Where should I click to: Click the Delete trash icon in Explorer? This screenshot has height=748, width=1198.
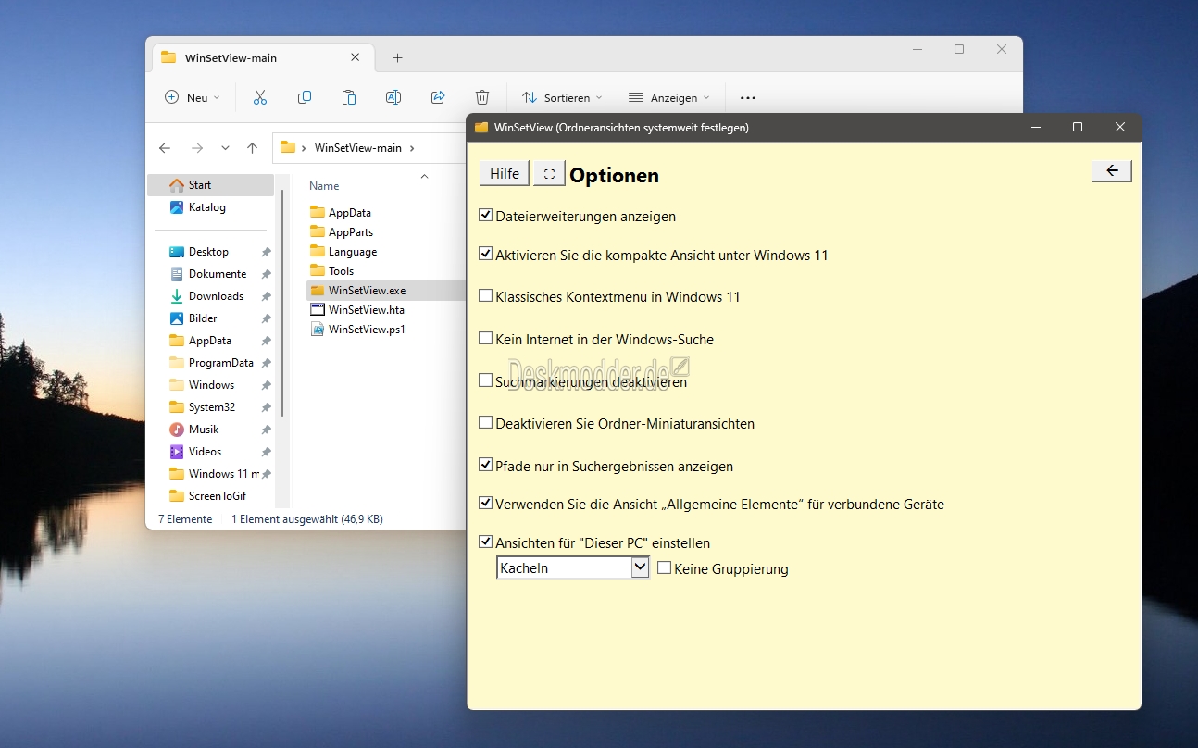pyautogui.click(x=482, y=97)
